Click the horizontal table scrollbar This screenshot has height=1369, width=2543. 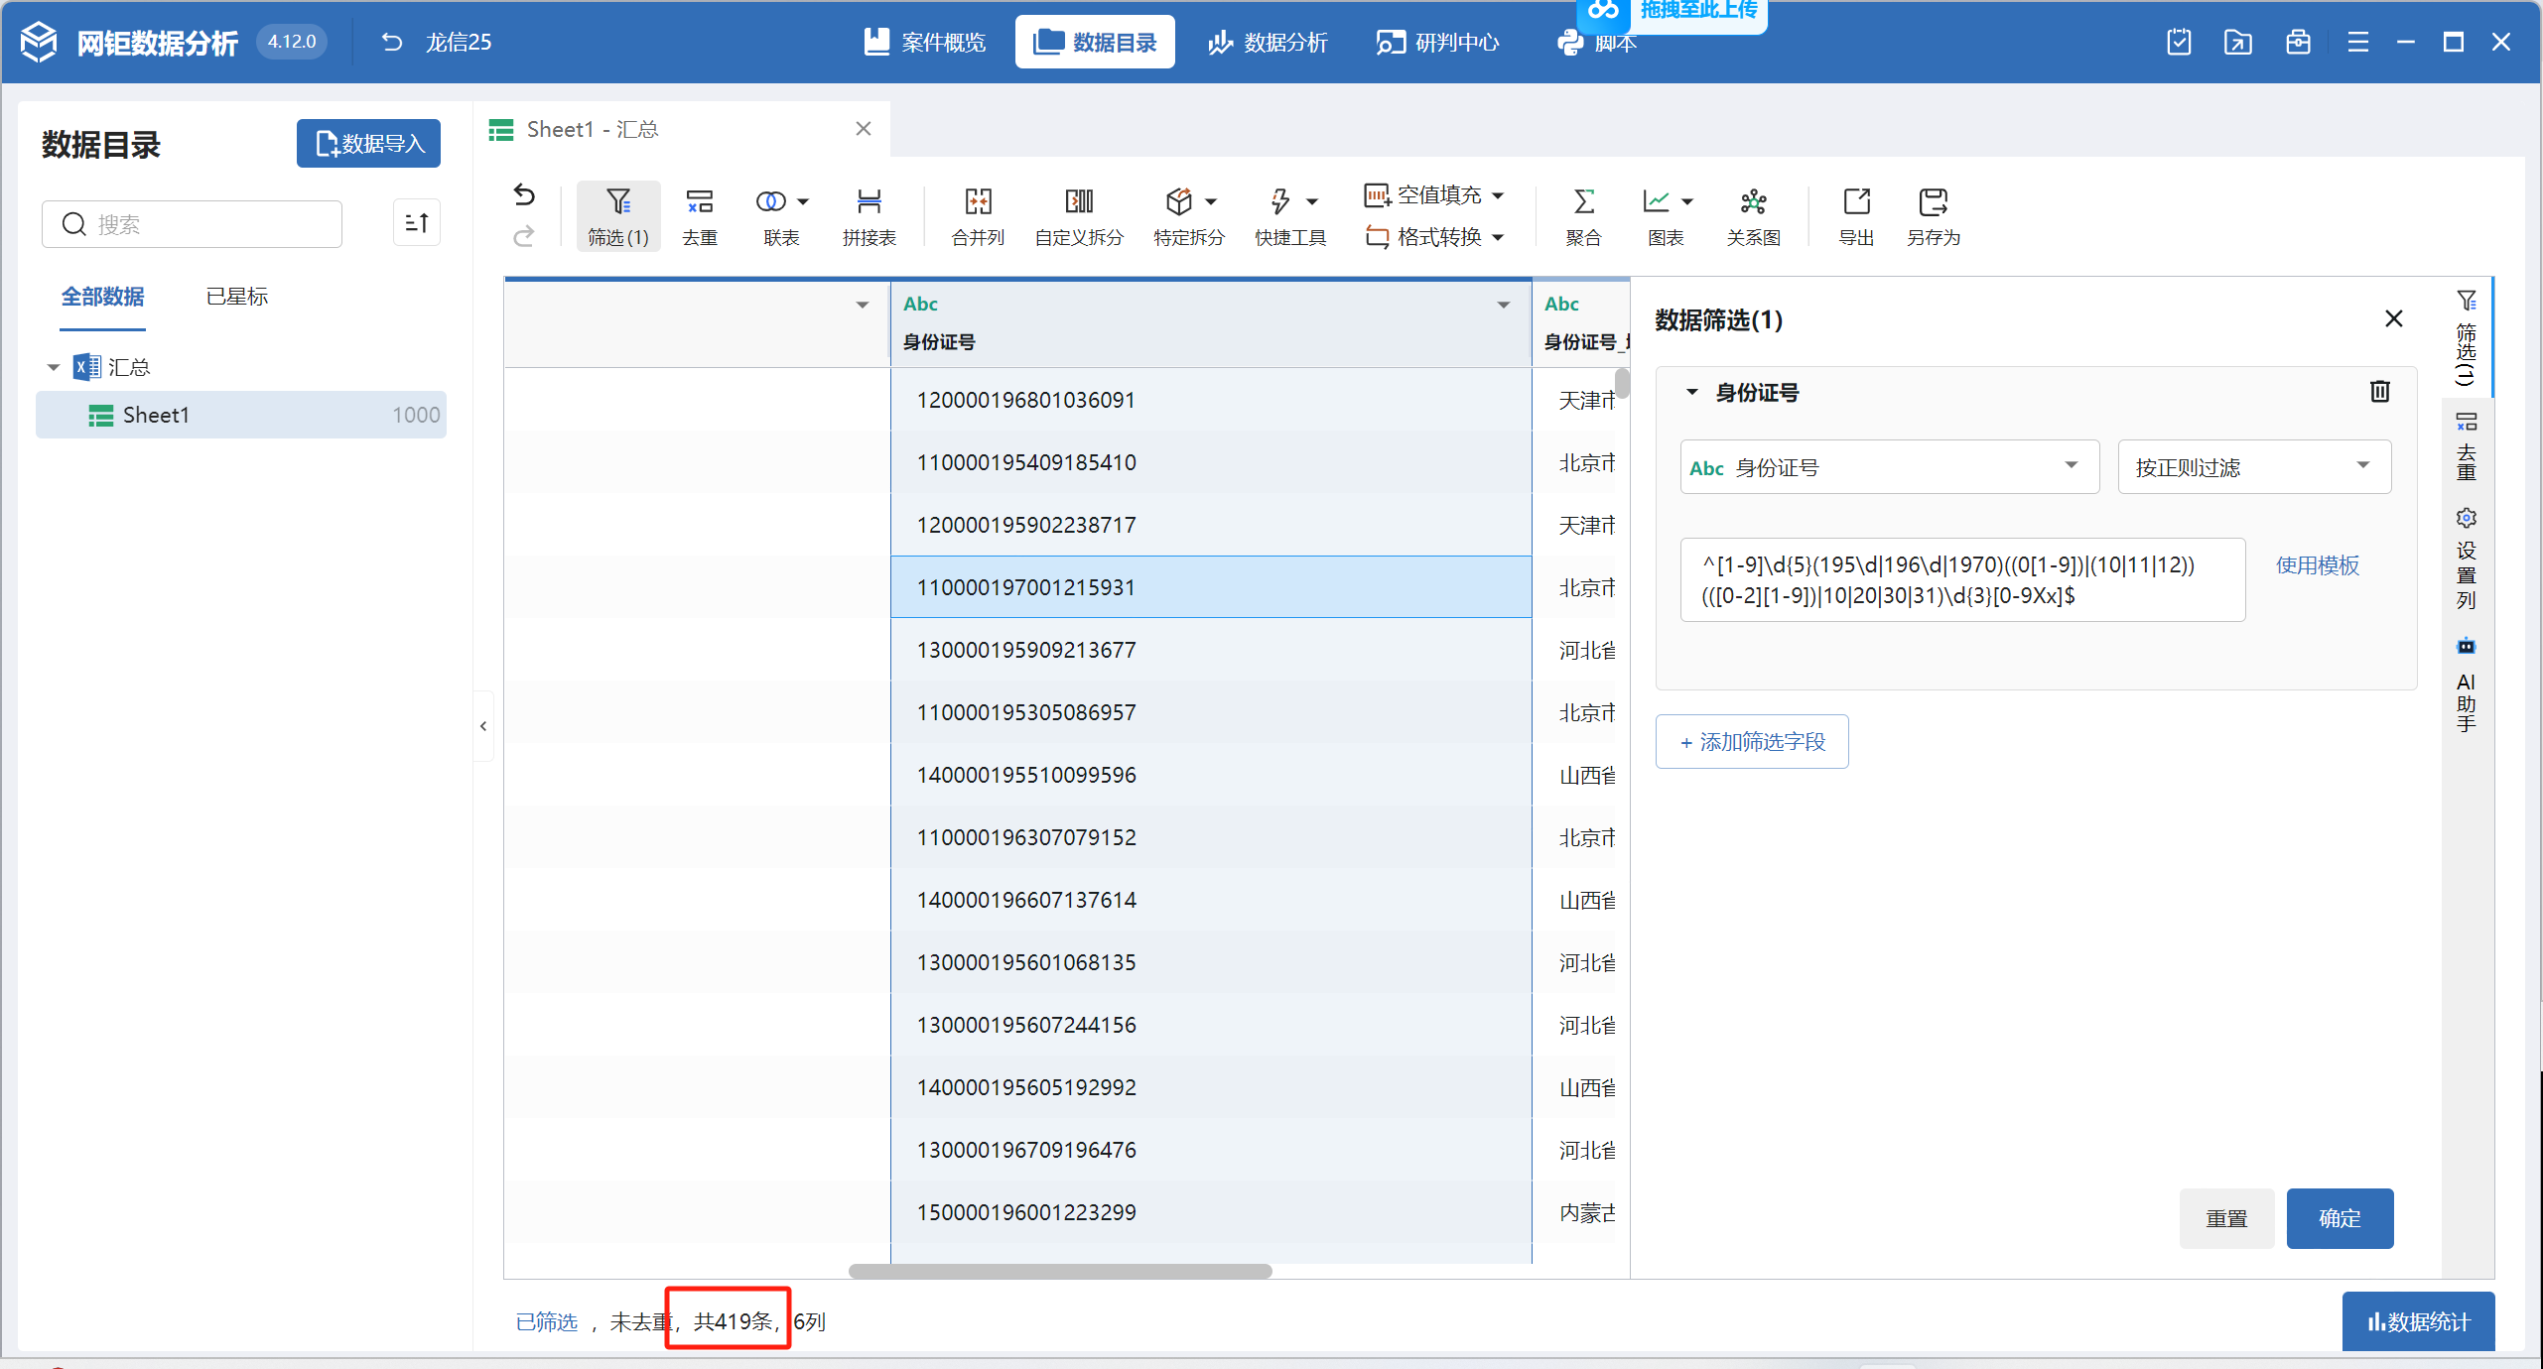(x=1060, y=1271)
